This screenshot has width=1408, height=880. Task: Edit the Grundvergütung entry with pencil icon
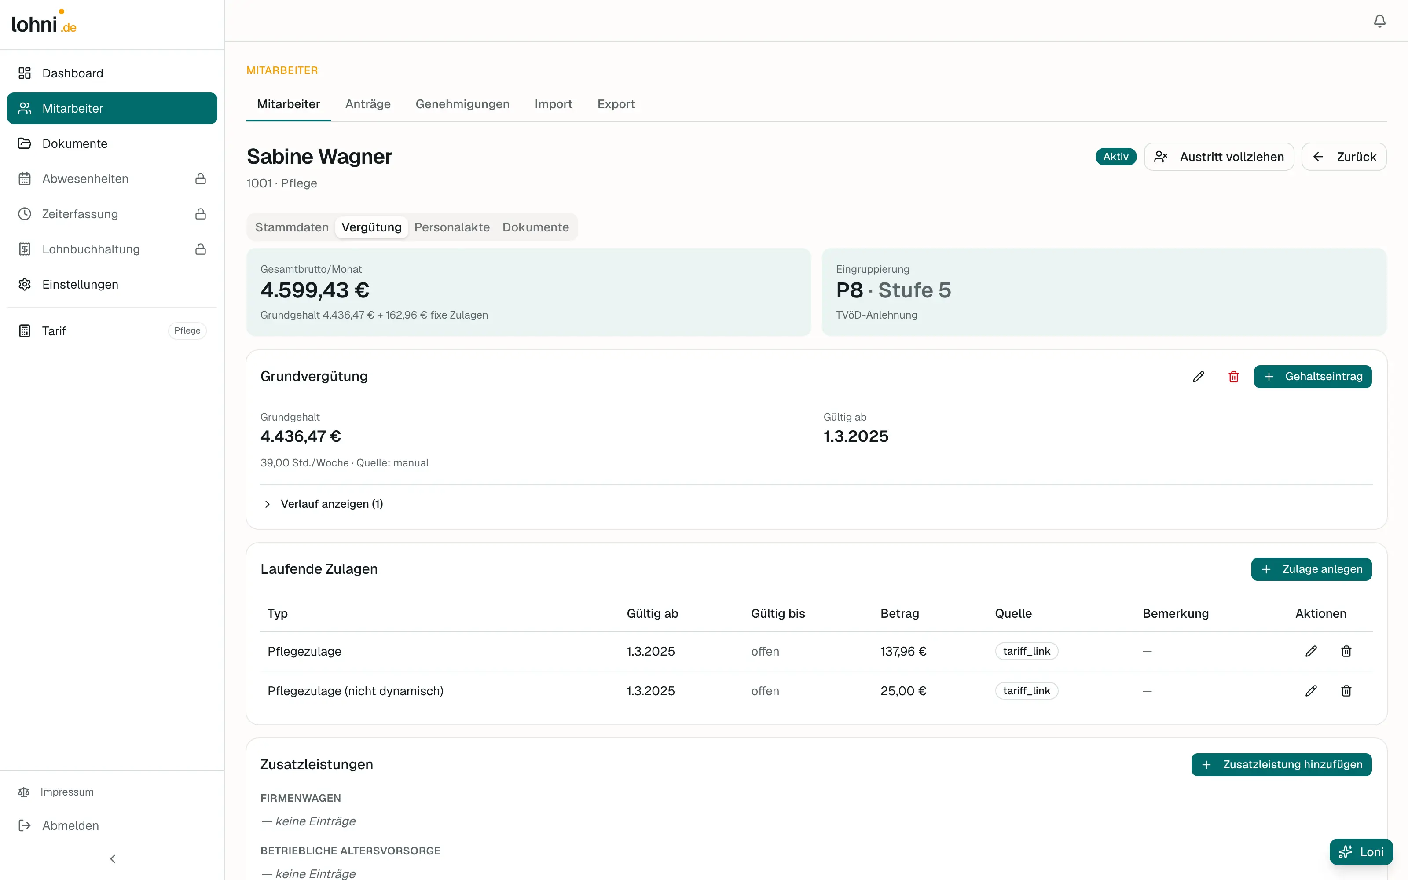coord(1199,377)
